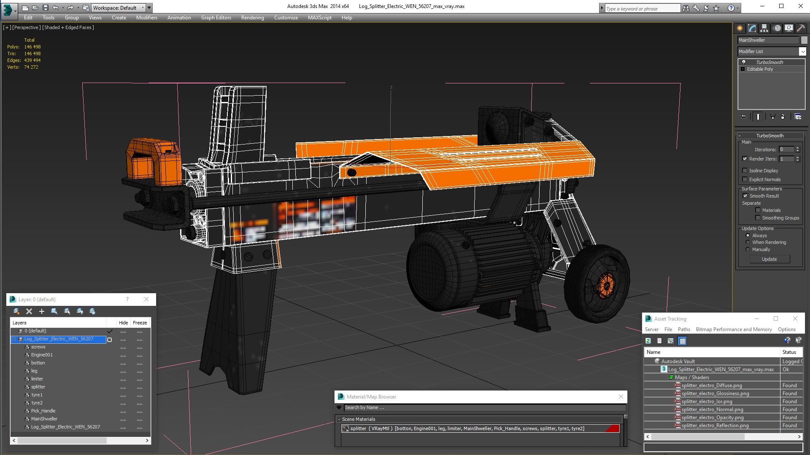Image resolution: width=810 pixels, height=455 pixels.
Task: Switch to the Display command panel tab
Action: [x=789, y=28]
